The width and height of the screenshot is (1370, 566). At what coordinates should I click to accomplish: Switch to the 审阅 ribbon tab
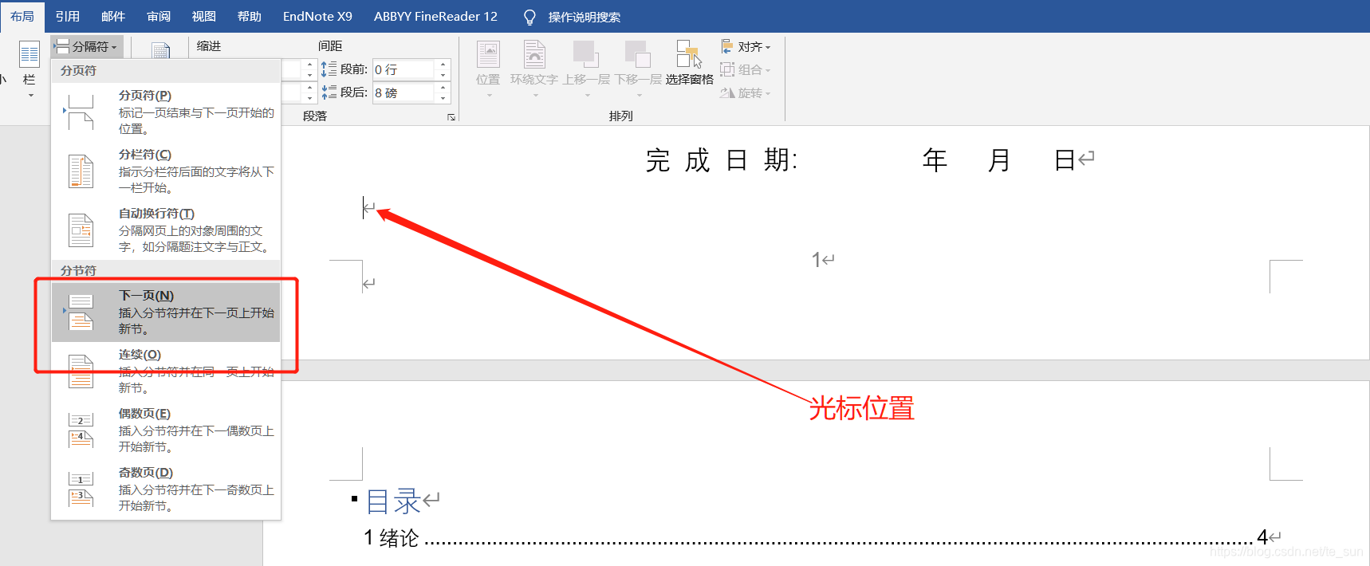tap(159, 16)
